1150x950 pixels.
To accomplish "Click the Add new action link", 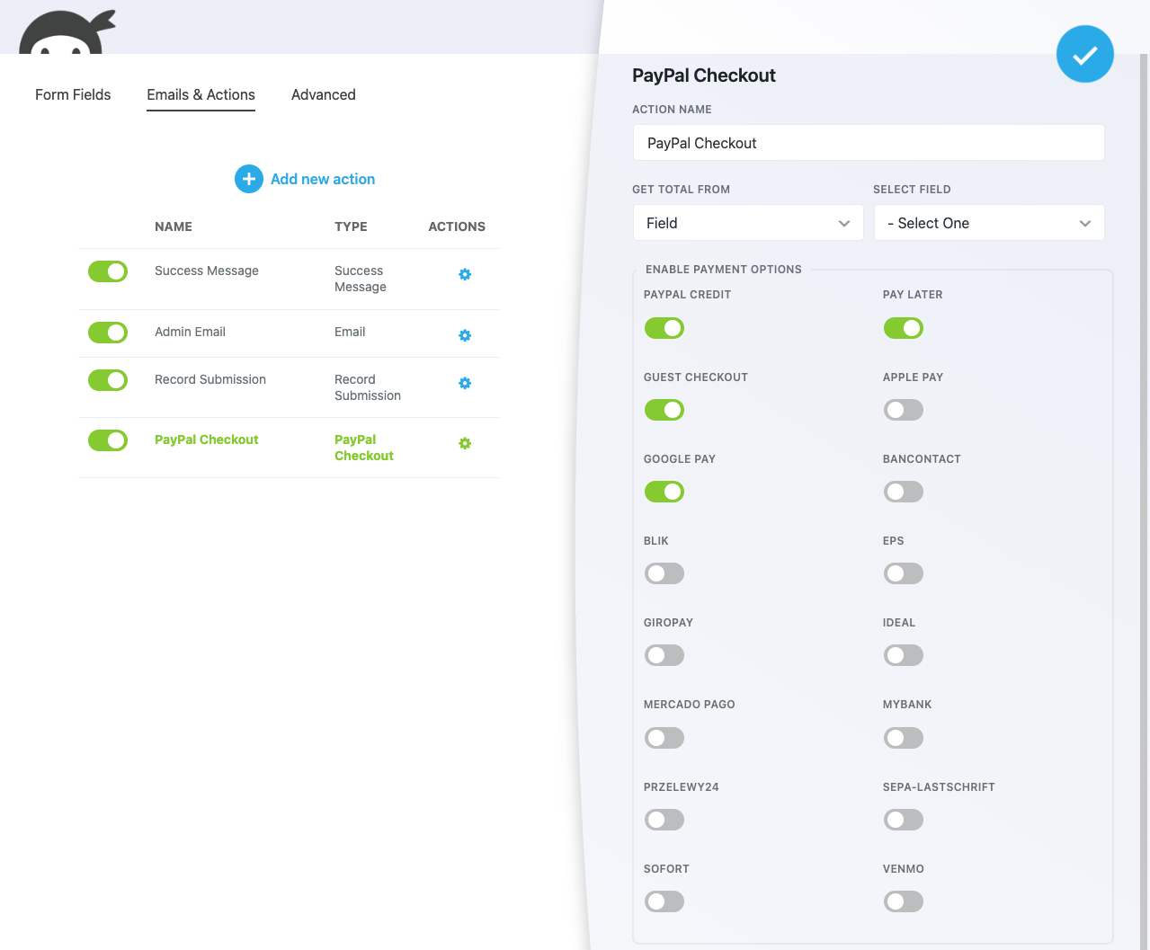I will pos(323,179).
